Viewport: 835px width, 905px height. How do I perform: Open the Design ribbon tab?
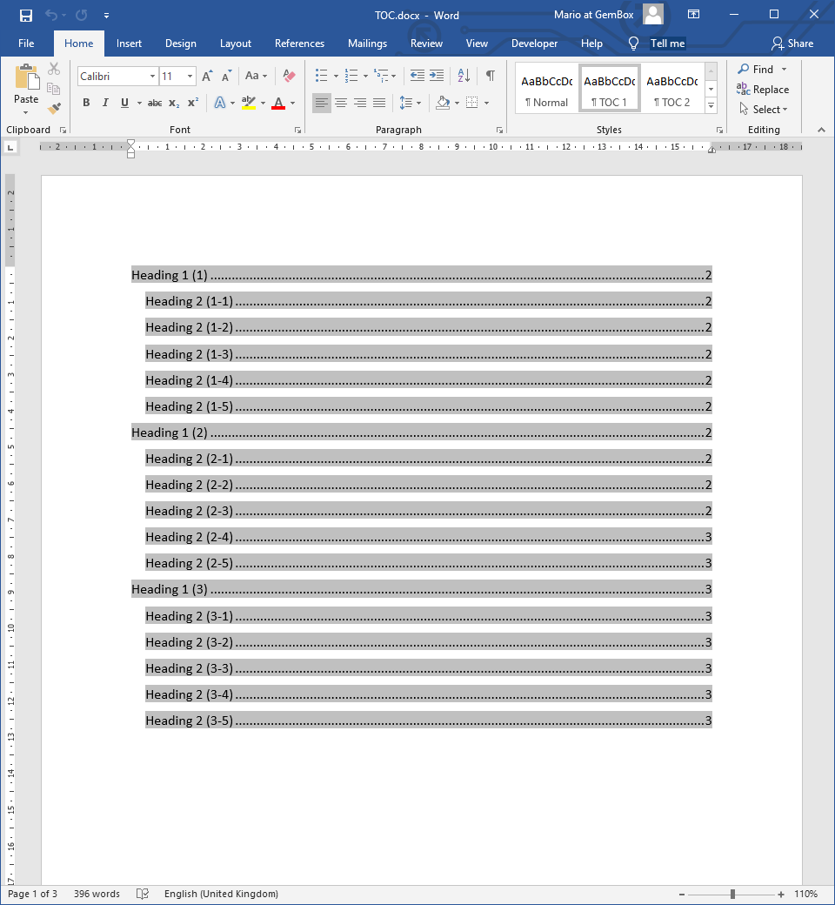[x=180, y=43]
